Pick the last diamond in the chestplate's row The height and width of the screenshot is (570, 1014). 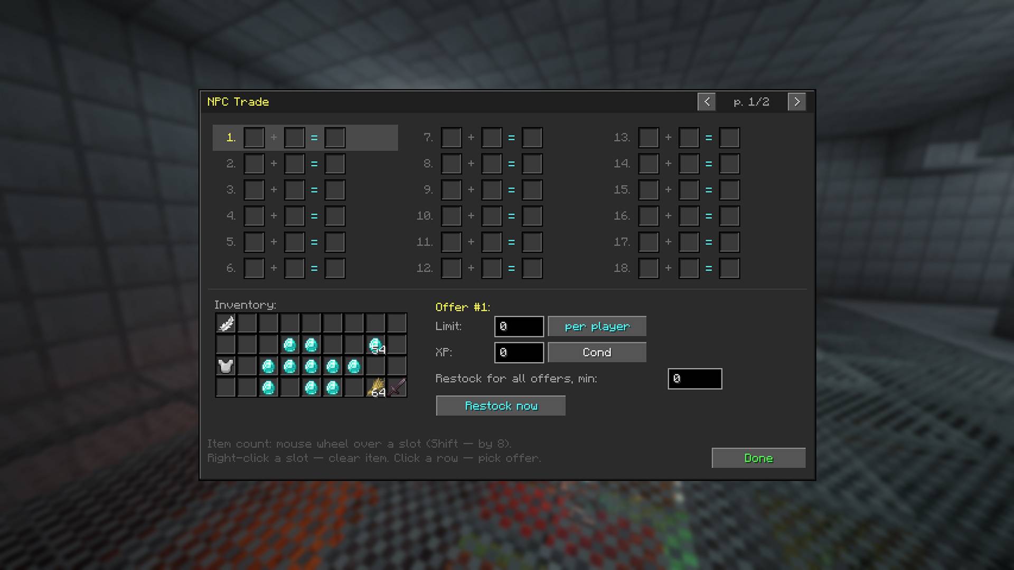click(354, 366)
